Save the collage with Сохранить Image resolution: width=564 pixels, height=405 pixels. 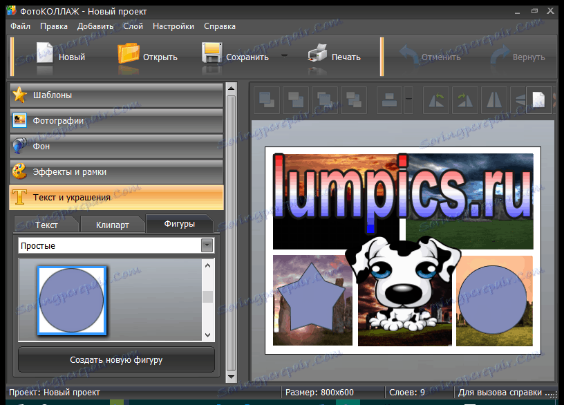236,56
